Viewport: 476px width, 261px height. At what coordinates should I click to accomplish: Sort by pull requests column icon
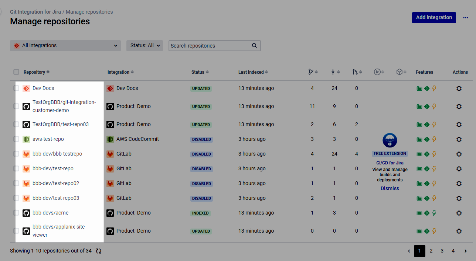[x=357, y=72]
